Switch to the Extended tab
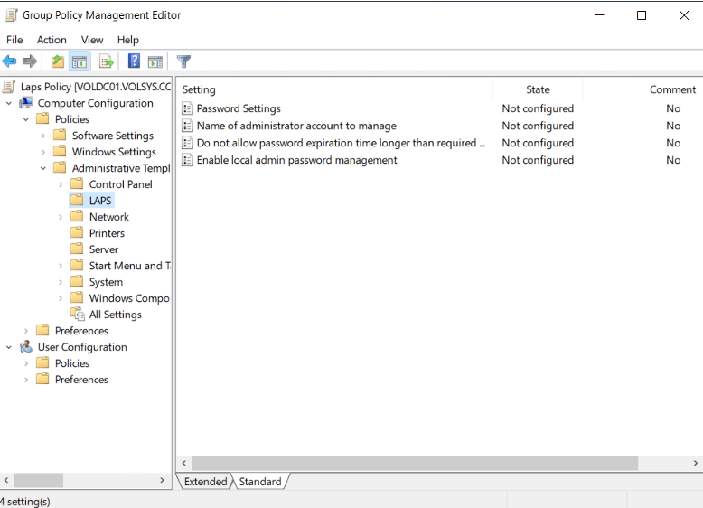The height and width of the screenshot is (508, 703). coord(205,482)
